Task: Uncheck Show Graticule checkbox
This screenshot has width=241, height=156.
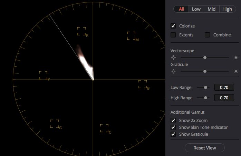Action: pyautogui.click(x=173, y=134)
